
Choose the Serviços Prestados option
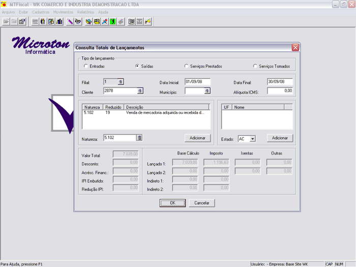coord(186,66)
